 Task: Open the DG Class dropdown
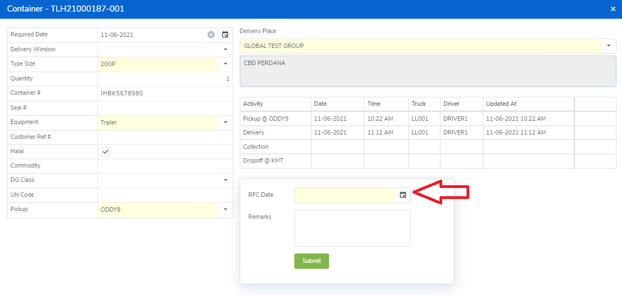[x=225, y=180]
